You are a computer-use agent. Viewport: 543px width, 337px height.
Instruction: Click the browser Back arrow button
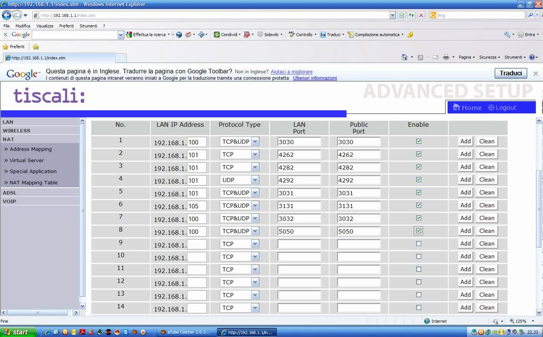[7, 15]
